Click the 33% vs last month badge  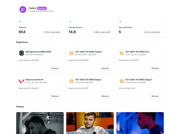coord(52,32)
